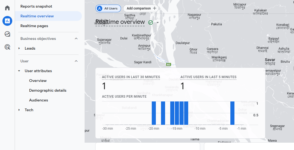Open the Overview report under User attributes
The image size is (294, 150).
[x=38, y=81]
